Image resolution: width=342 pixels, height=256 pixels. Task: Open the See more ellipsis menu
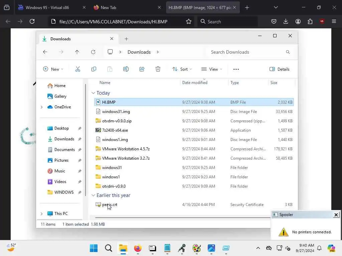click(236, 69)
